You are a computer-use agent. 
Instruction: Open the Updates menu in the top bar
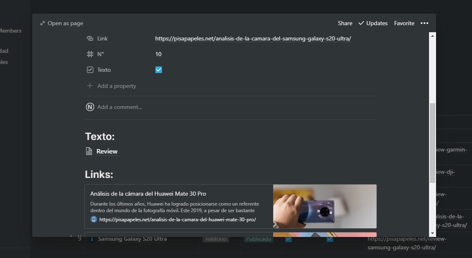[373, 24]
